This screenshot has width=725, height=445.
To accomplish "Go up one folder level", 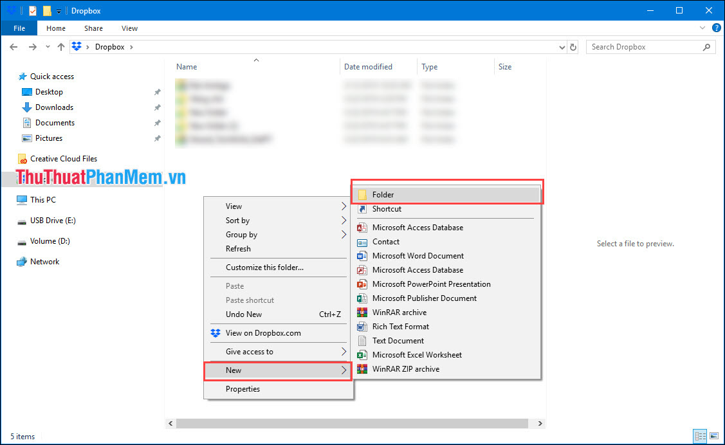I will point(61,47).
